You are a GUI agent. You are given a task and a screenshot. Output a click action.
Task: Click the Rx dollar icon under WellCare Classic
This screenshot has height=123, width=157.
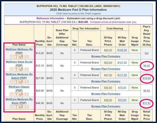[x=21, y=94]
